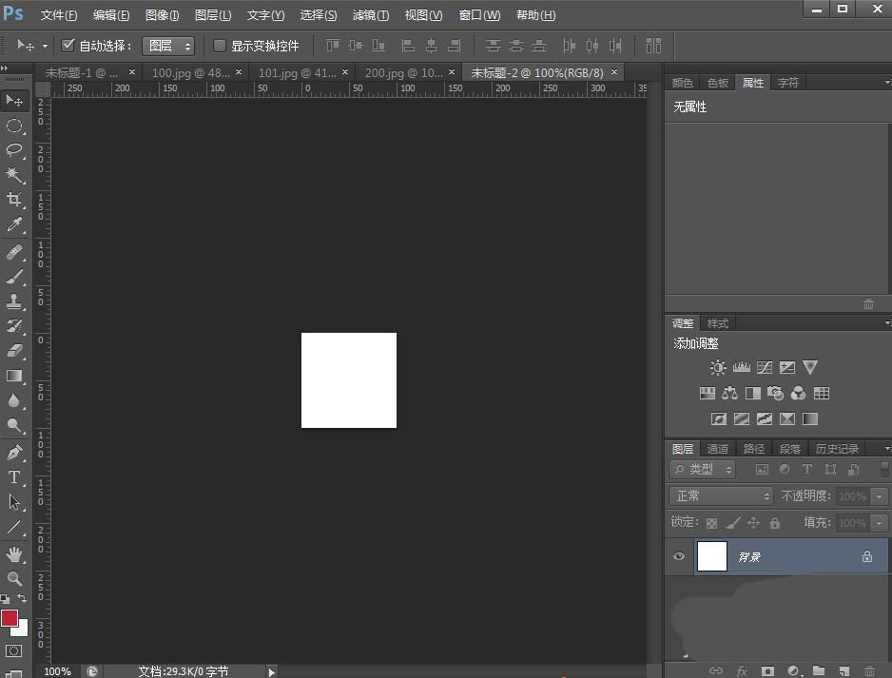The width and height of the screenshot is (892, 678).
Task: Open the 正常 blend mode dropdown
Action: [722, 496]
